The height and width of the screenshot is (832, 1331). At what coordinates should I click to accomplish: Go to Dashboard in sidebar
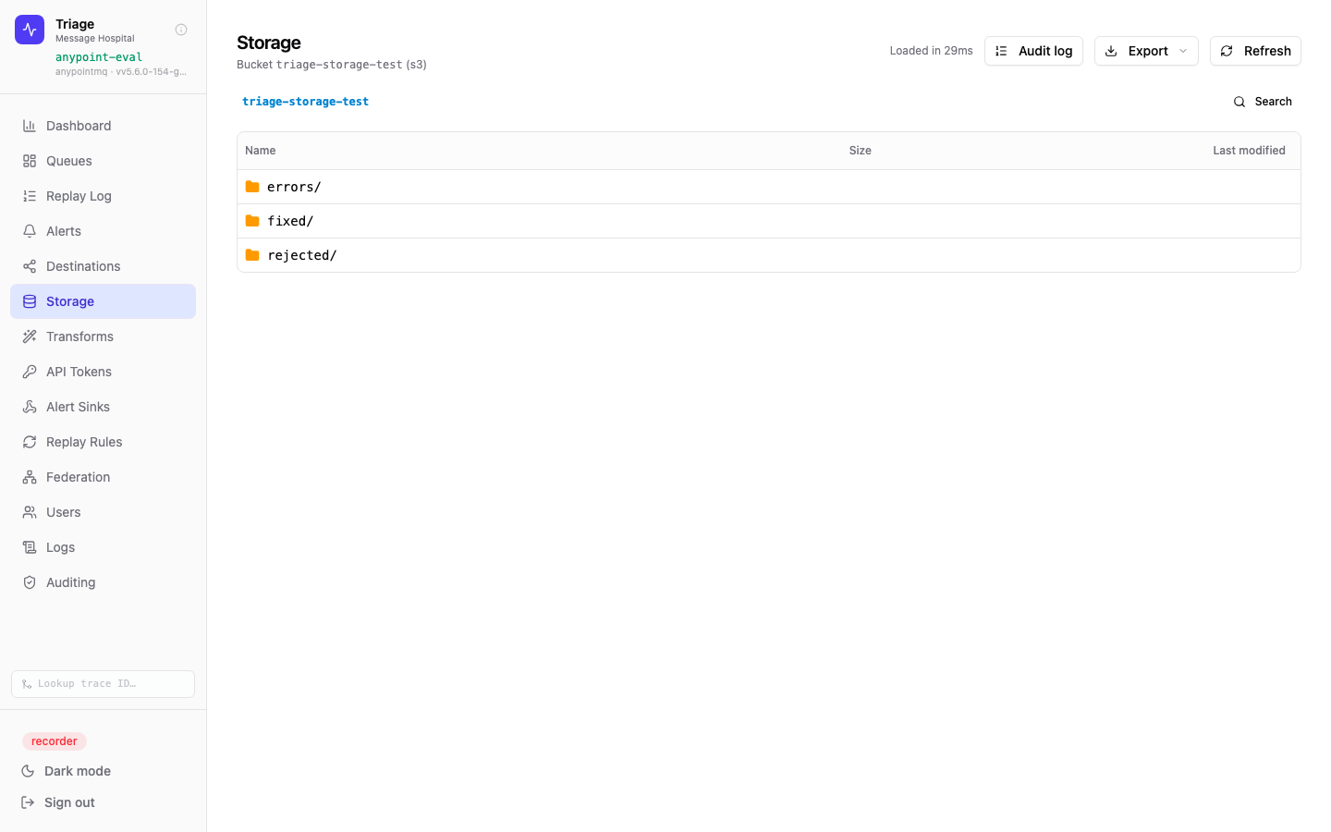pos(103,126)
